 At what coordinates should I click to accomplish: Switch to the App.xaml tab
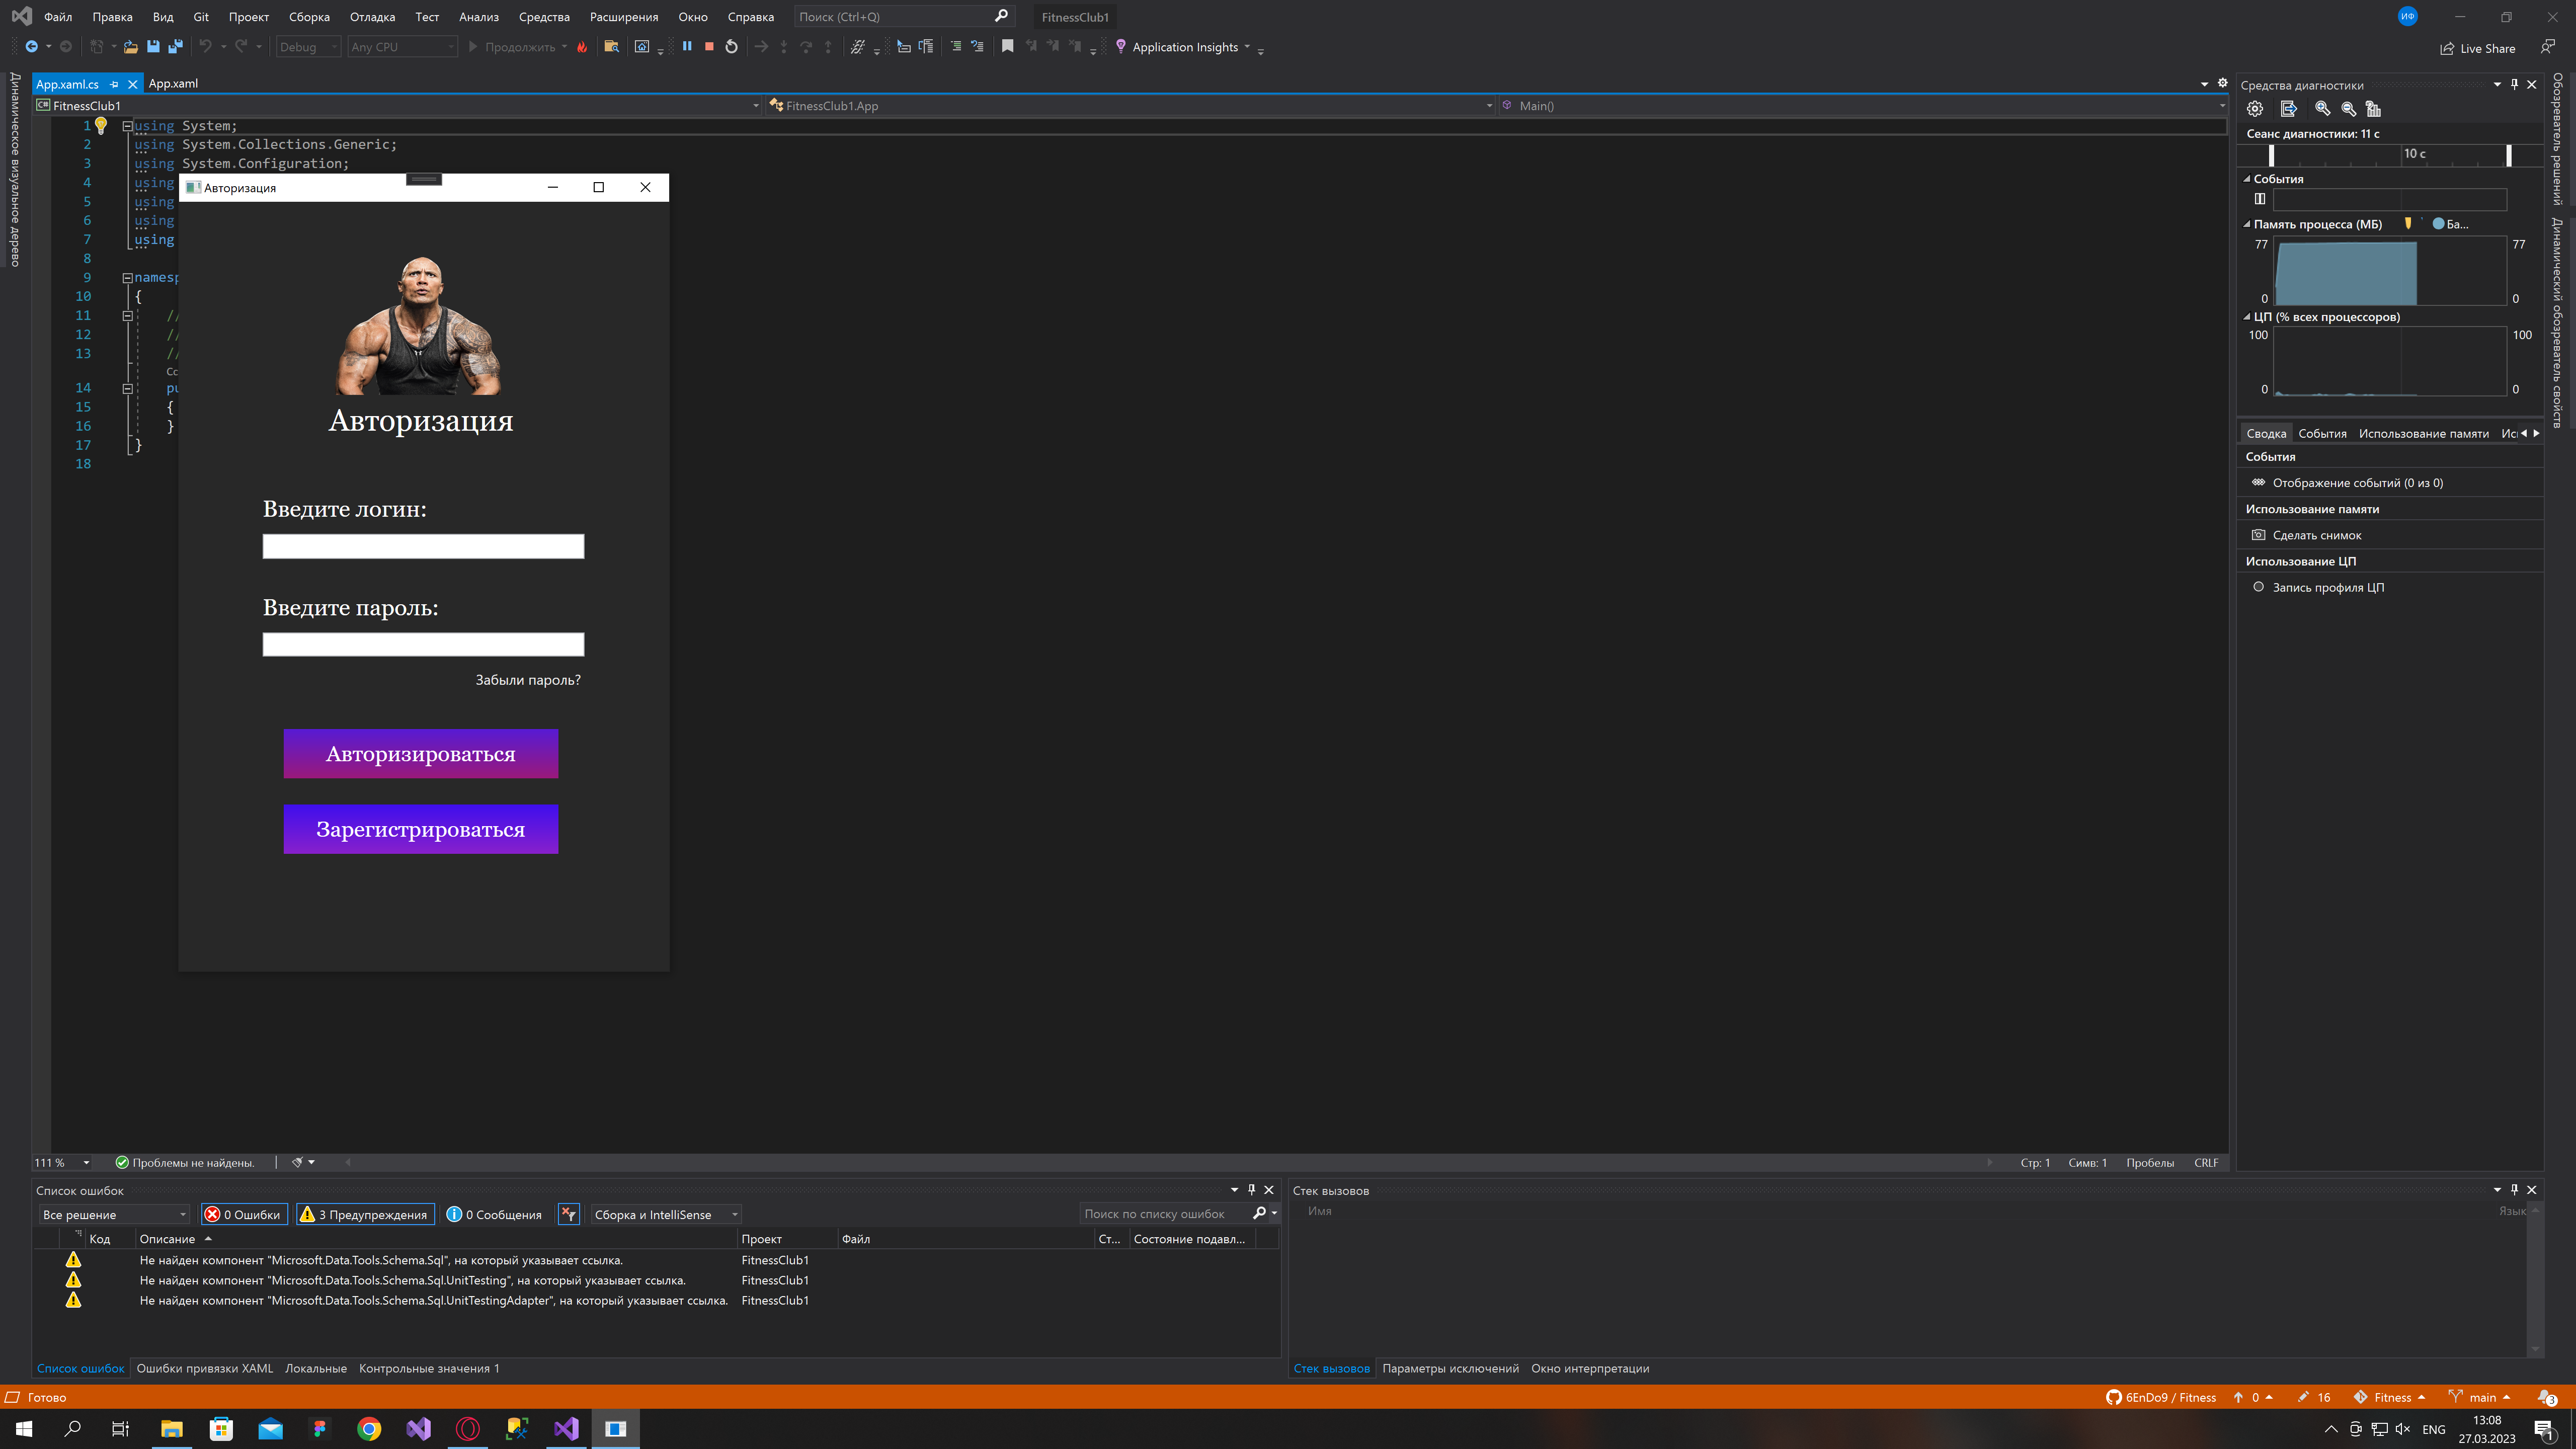pos(173,83)
